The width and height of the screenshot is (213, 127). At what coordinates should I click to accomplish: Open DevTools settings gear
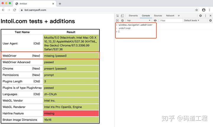point(200,16)
